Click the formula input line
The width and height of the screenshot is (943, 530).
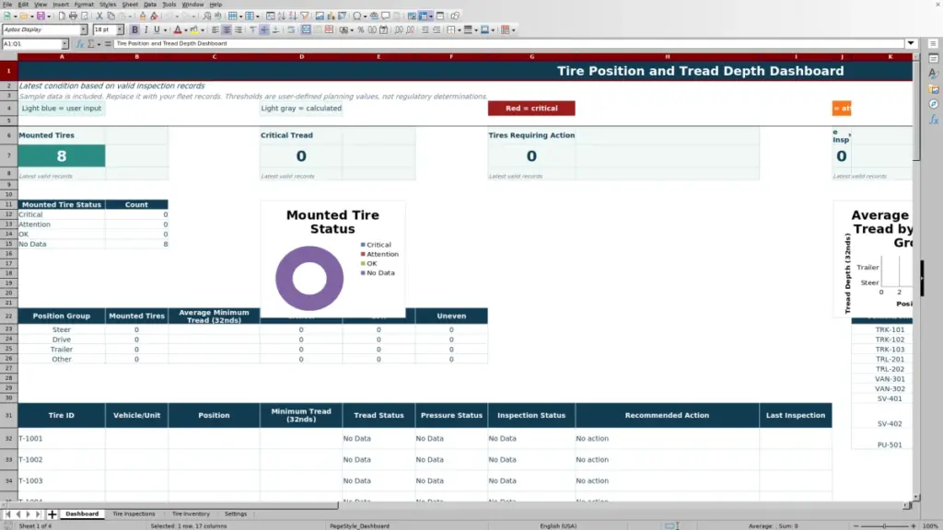(508, 43)
